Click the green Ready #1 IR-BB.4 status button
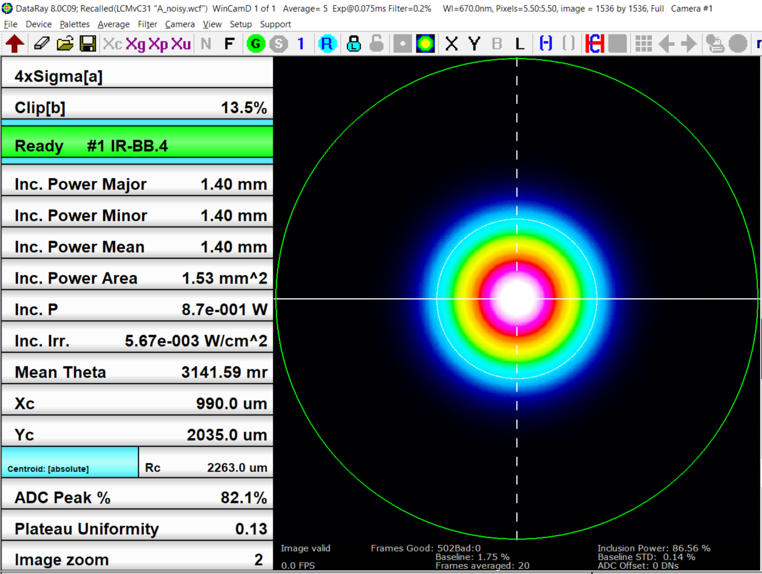This screenshot has width=762, height=574. click(137, 142)
